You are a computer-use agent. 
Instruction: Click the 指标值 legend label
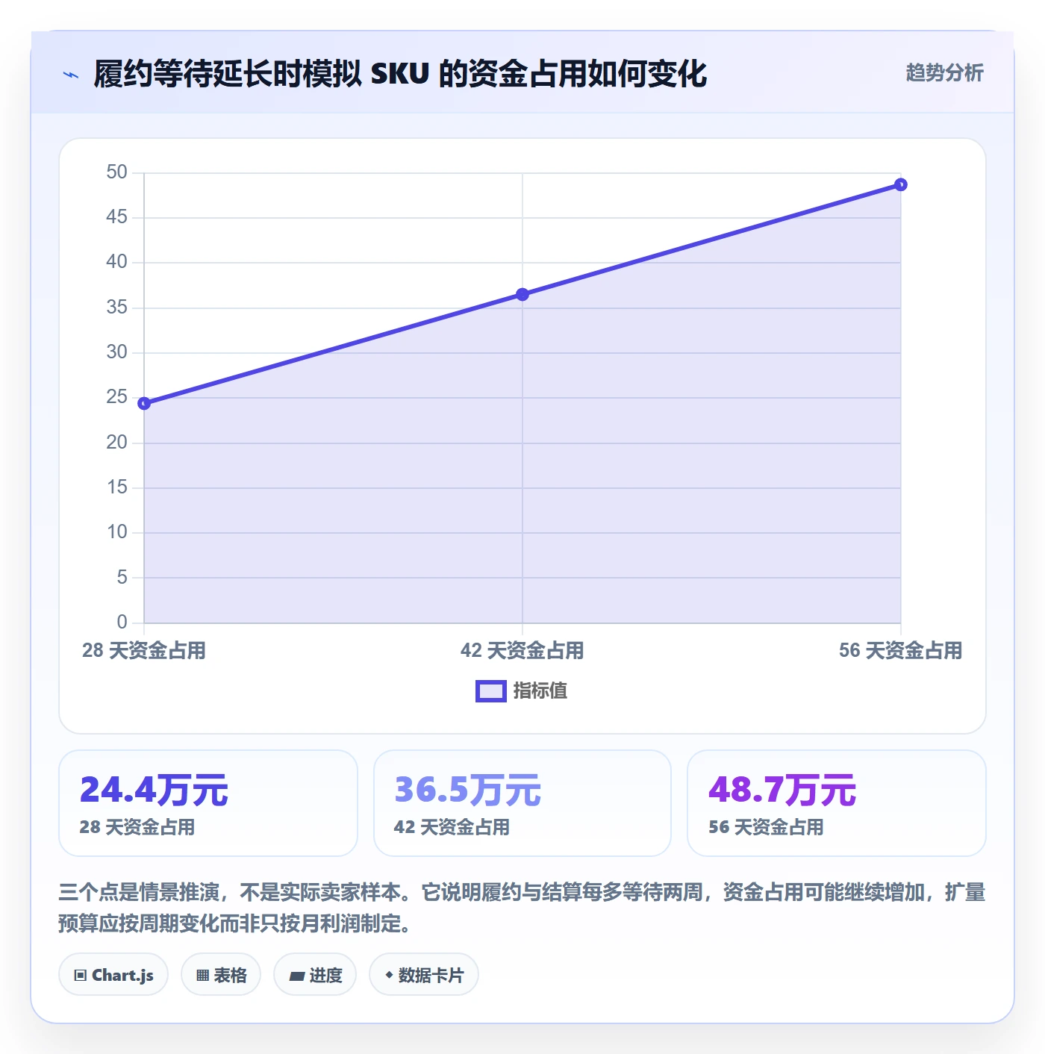pos(540,691)
